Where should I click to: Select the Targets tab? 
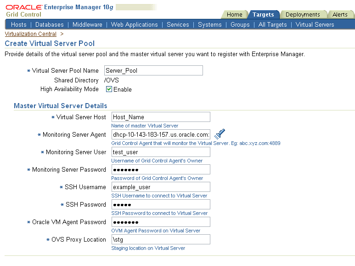click(x=263, y=15)
